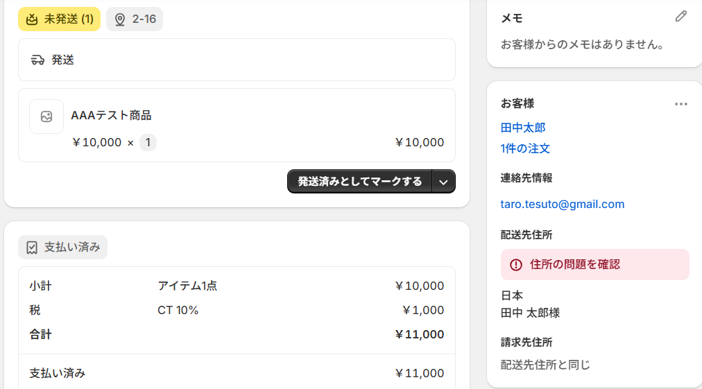Screen dimensions: 702x389
Task: Click the 住所の問題を確認 alert banner
Action: pos(595,265)
